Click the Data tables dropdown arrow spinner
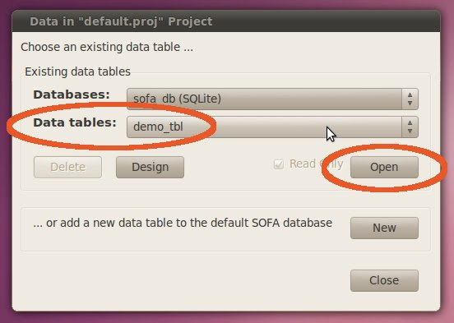This screenshot has width=454, height=323. pyautogui.click(x=410, y=127)
